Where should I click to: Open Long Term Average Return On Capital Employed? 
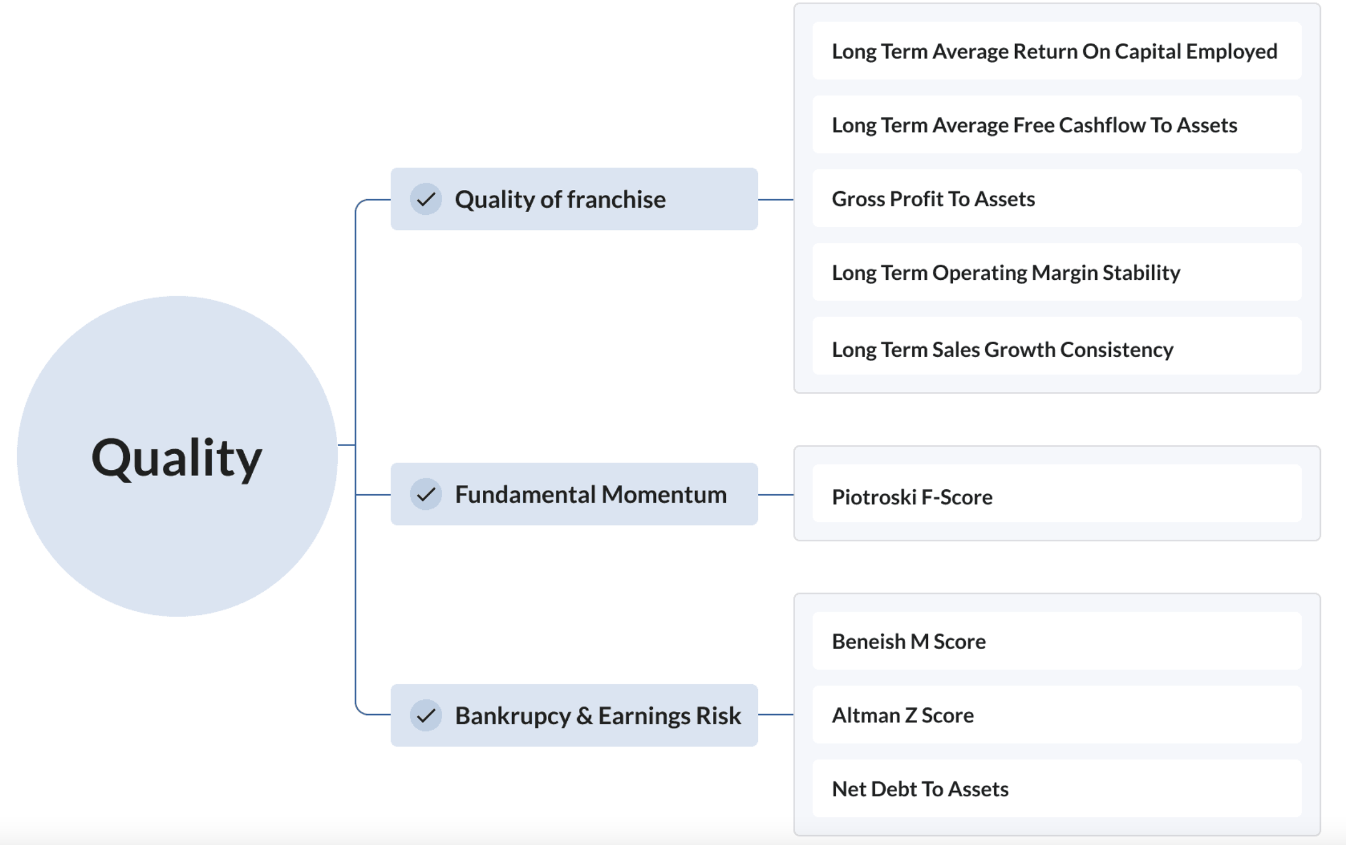[x=1057, y=51]
